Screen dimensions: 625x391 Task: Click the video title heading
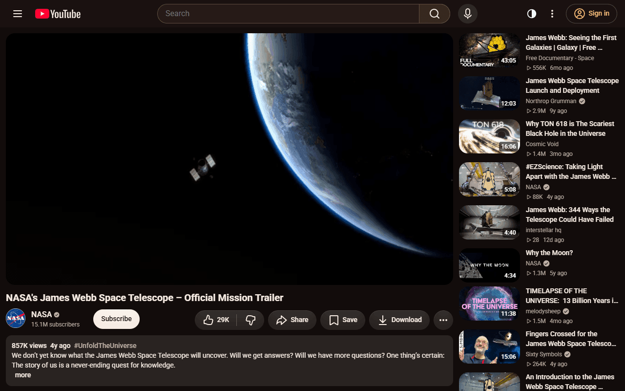[145, 298]
